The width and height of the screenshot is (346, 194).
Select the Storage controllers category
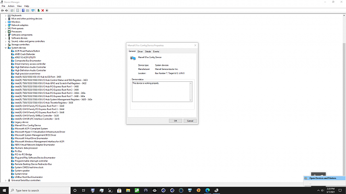[x=20, y=45]
